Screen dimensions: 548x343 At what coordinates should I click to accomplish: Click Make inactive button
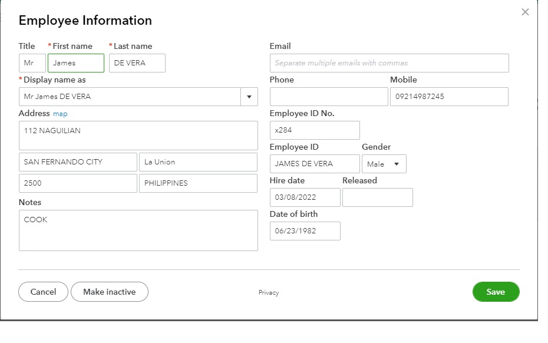[109, 292]
